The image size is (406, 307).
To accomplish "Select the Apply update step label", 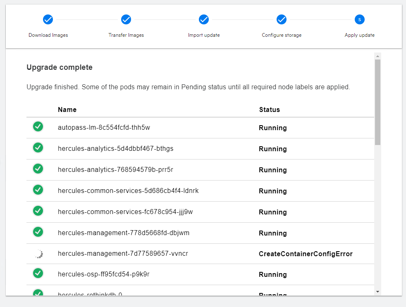I will (x=359, y=35).
